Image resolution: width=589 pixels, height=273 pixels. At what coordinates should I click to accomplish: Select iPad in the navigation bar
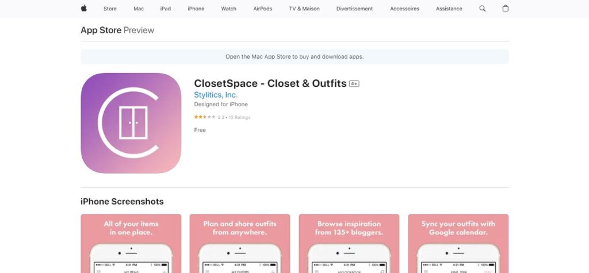165,9
